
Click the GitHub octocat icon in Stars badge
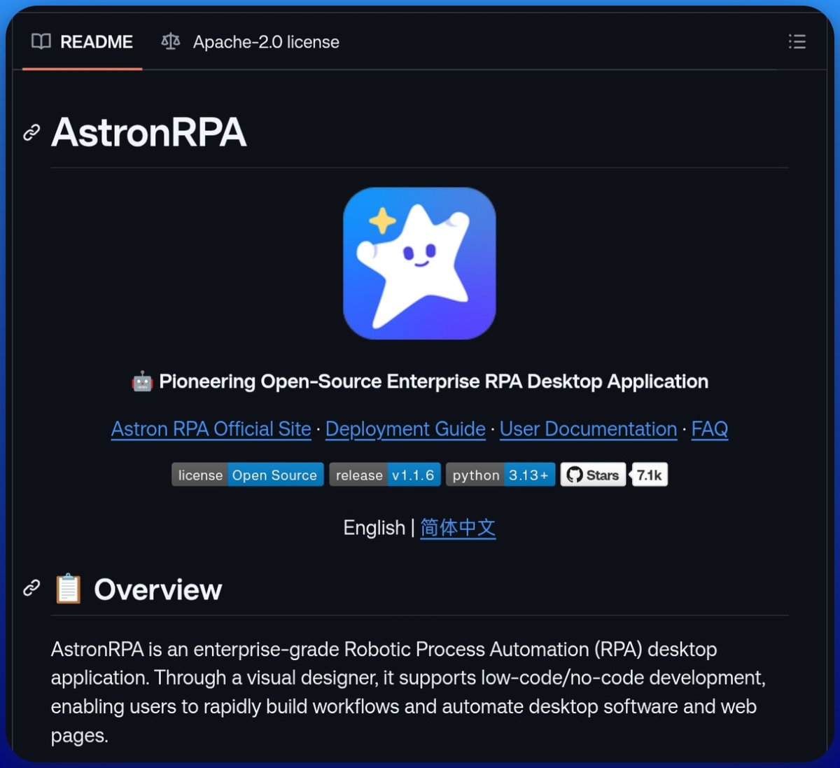(575, 475)
